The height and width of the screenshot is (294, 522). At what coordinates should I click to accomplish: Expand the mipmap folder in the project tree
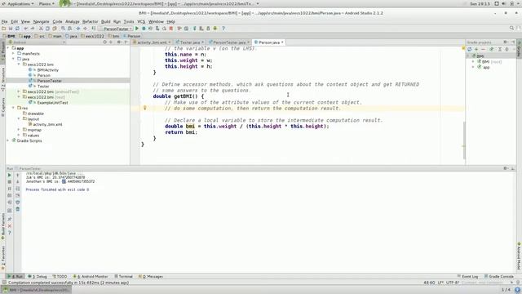click(x=19, y=130)
